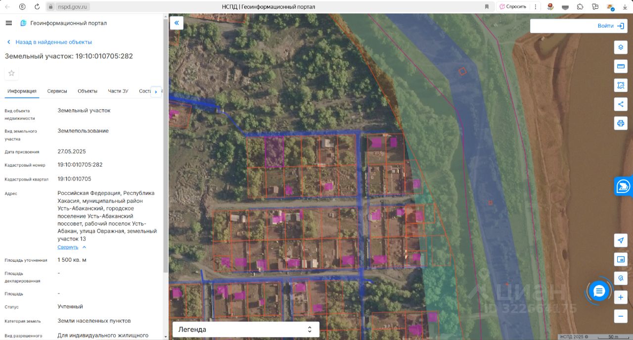Screen dimensions: 633x340
Task: Open the map layers panel
Action: click(621, 47)
